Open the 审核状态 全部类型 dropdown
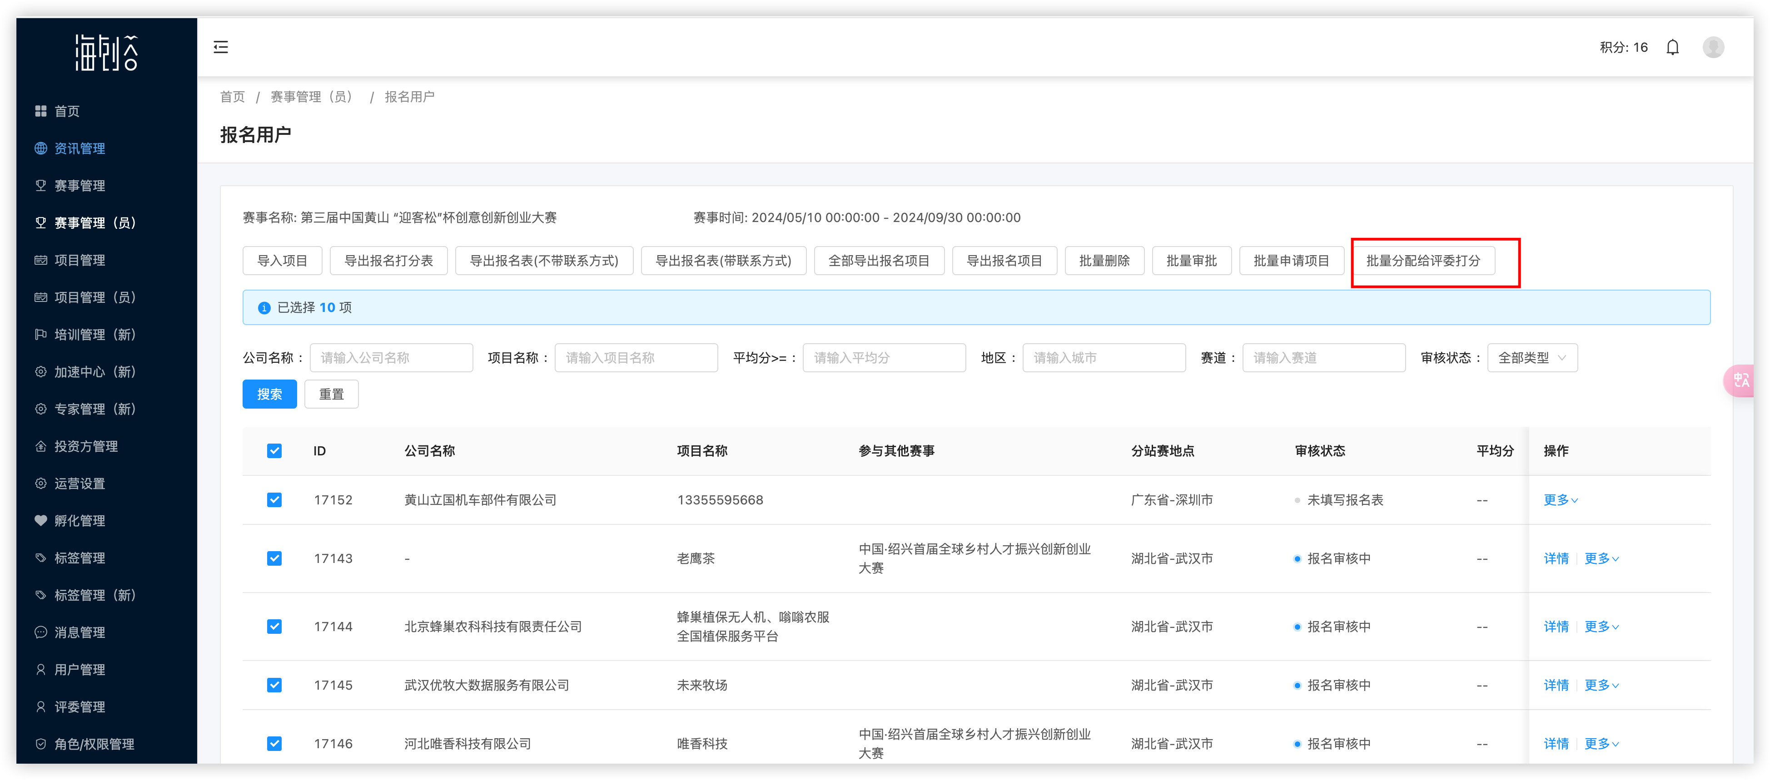1770x780 pixels. tap(1531, 358)
